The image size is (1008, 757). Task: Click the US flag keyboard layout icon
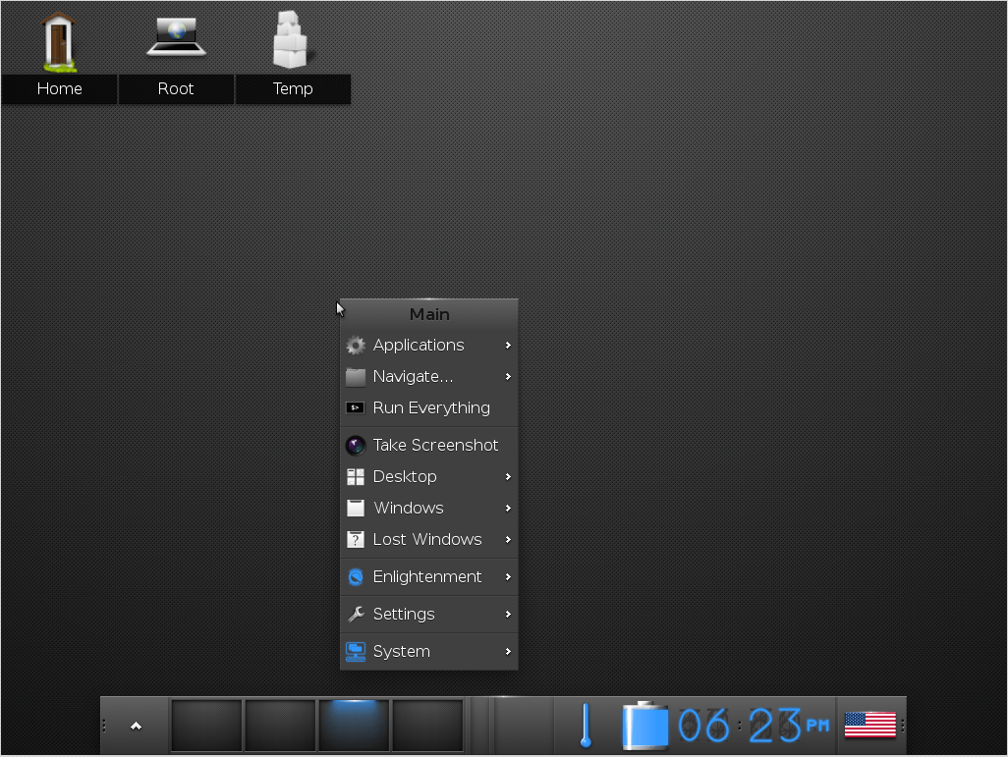pyautogui.click(x=869, y=726)
